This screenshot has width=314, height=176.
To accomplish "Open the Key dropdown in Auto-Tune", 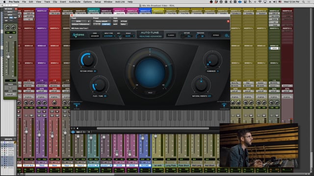I will pos(119,36).
